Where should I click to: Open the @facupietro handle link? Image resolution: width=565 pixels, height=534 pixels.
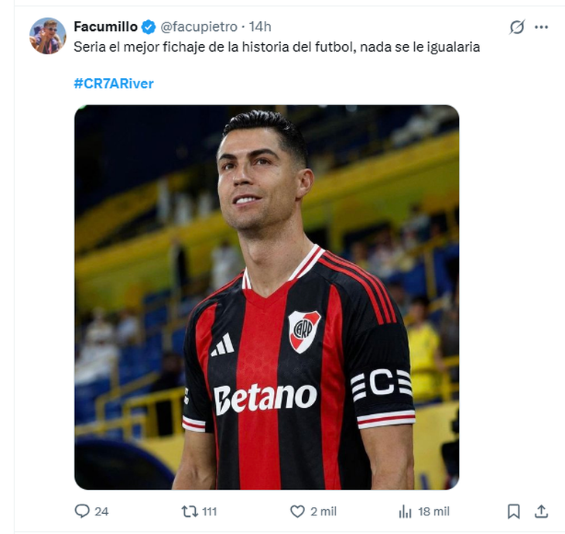199,27
